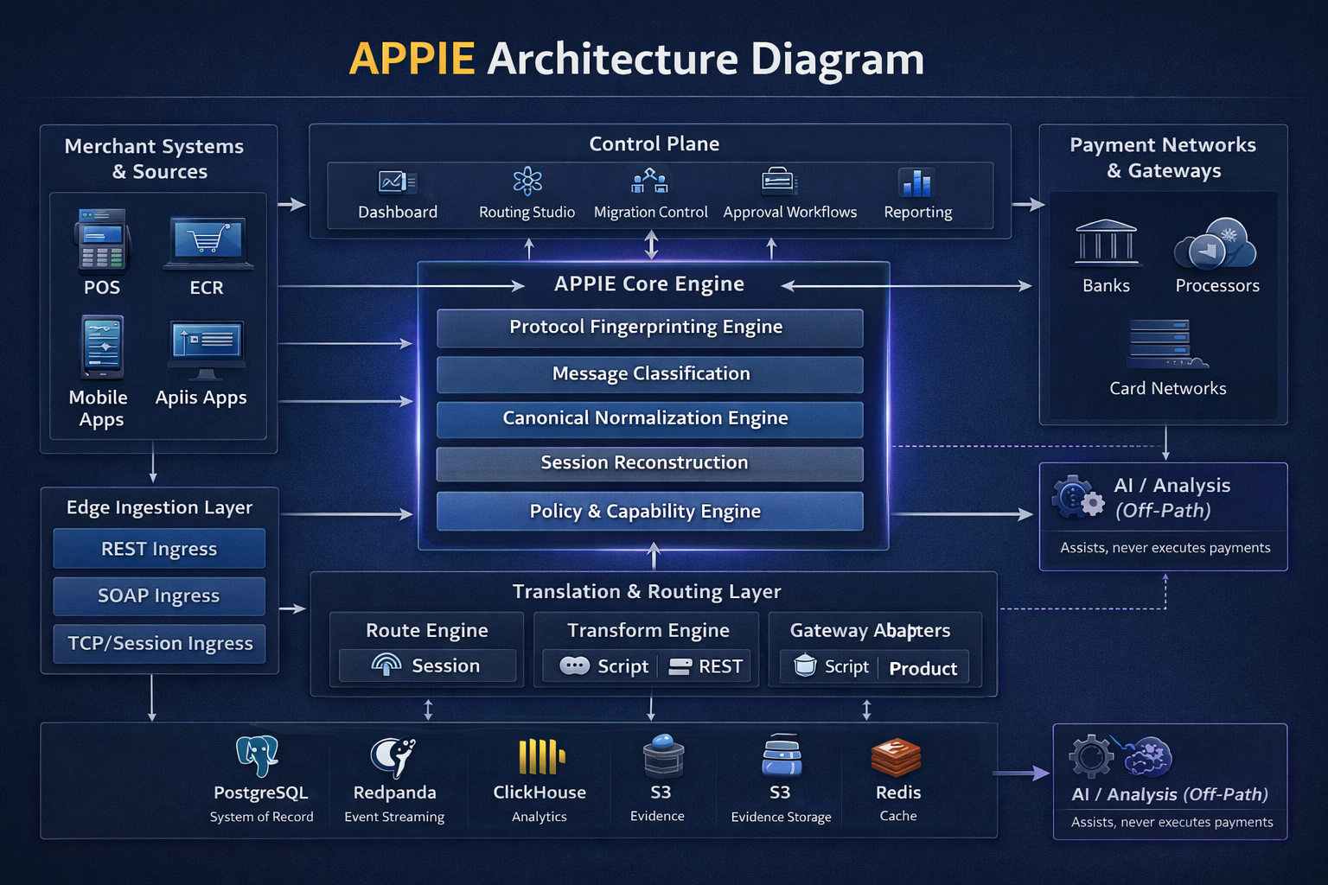The height and width of the screenshot is (885, 1328).
Task: Select the Script icon in Transform Engine
Action: click(x=575, y=665)
